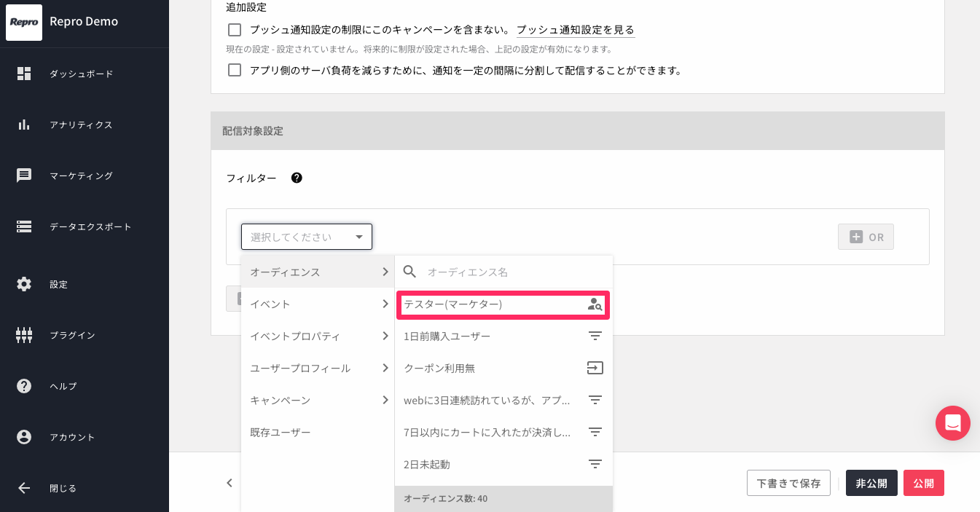Select 既存ユーザー in the filter menu

[318, 432]
